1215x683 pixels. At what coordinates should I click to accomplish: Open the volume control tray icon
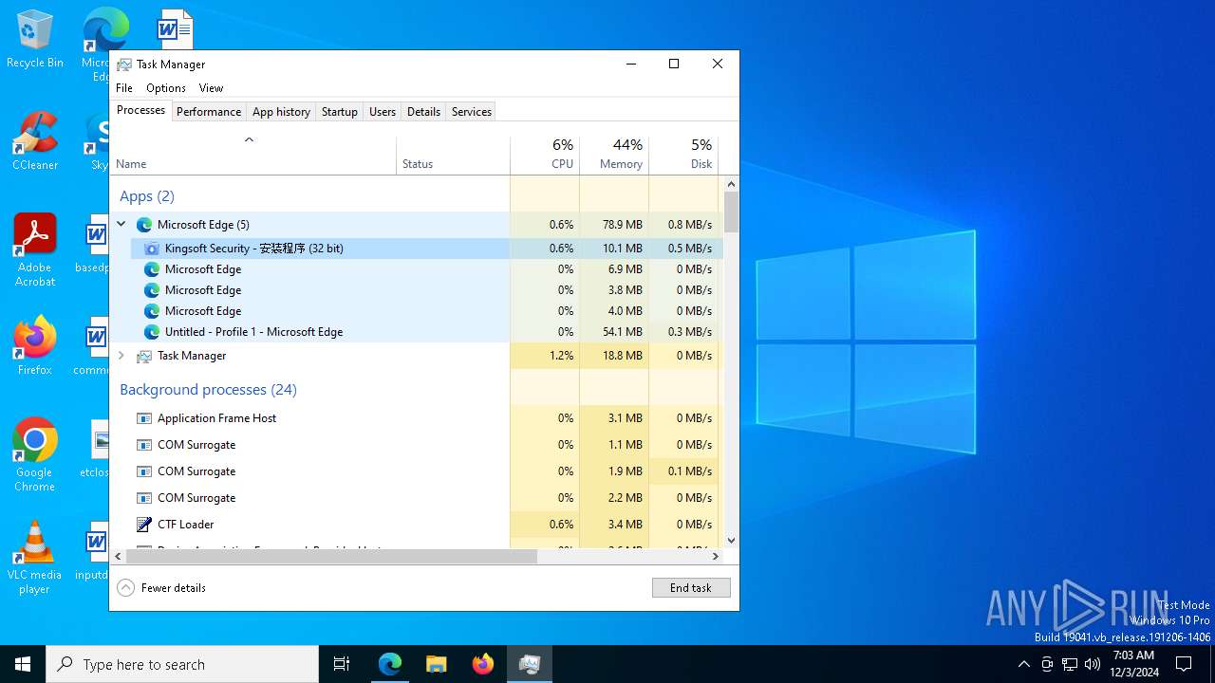(x=1093, y=664)
